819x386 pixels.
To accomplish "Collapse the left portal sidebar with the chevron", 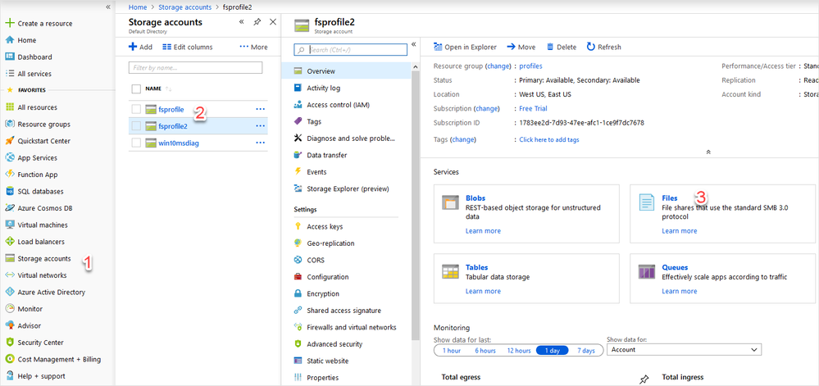I will [x=108, y=7].
